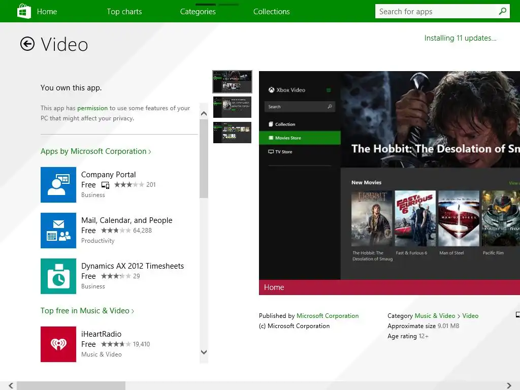Click the Video page heading
Image resolution: width=520 pixels, height=390 pixels.
point(64,45)
